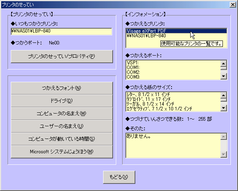Click port list scrollbar thumb

[223, 68]
